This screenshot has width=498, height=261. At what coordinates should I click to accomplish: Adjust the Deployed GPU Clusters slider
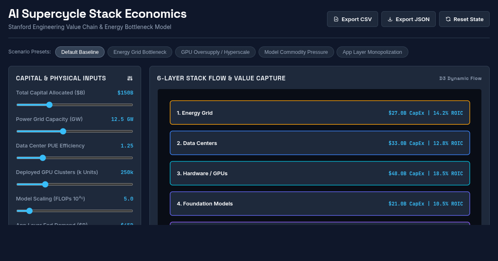pos(75,184)
